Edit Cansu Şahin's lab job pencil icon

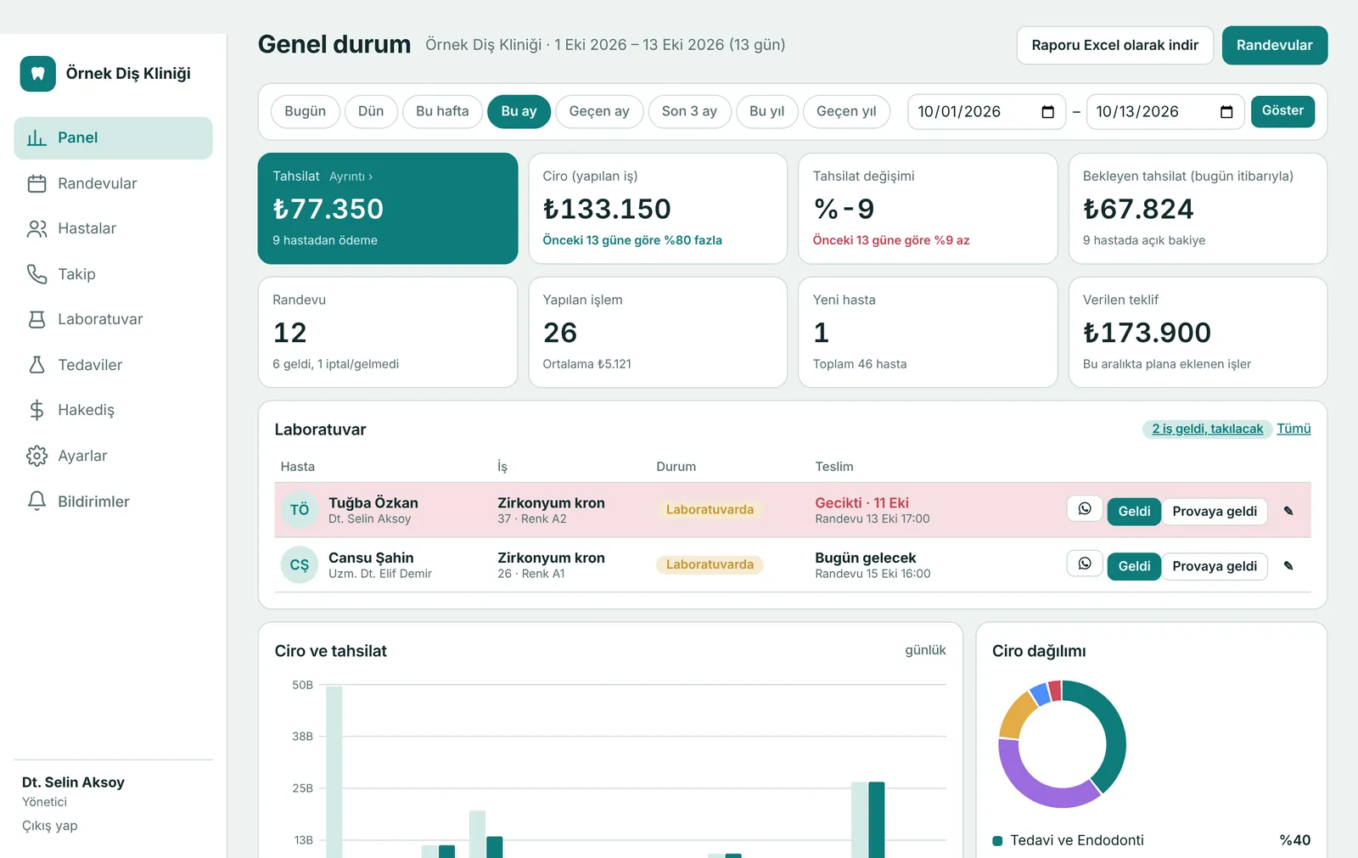1288,566
